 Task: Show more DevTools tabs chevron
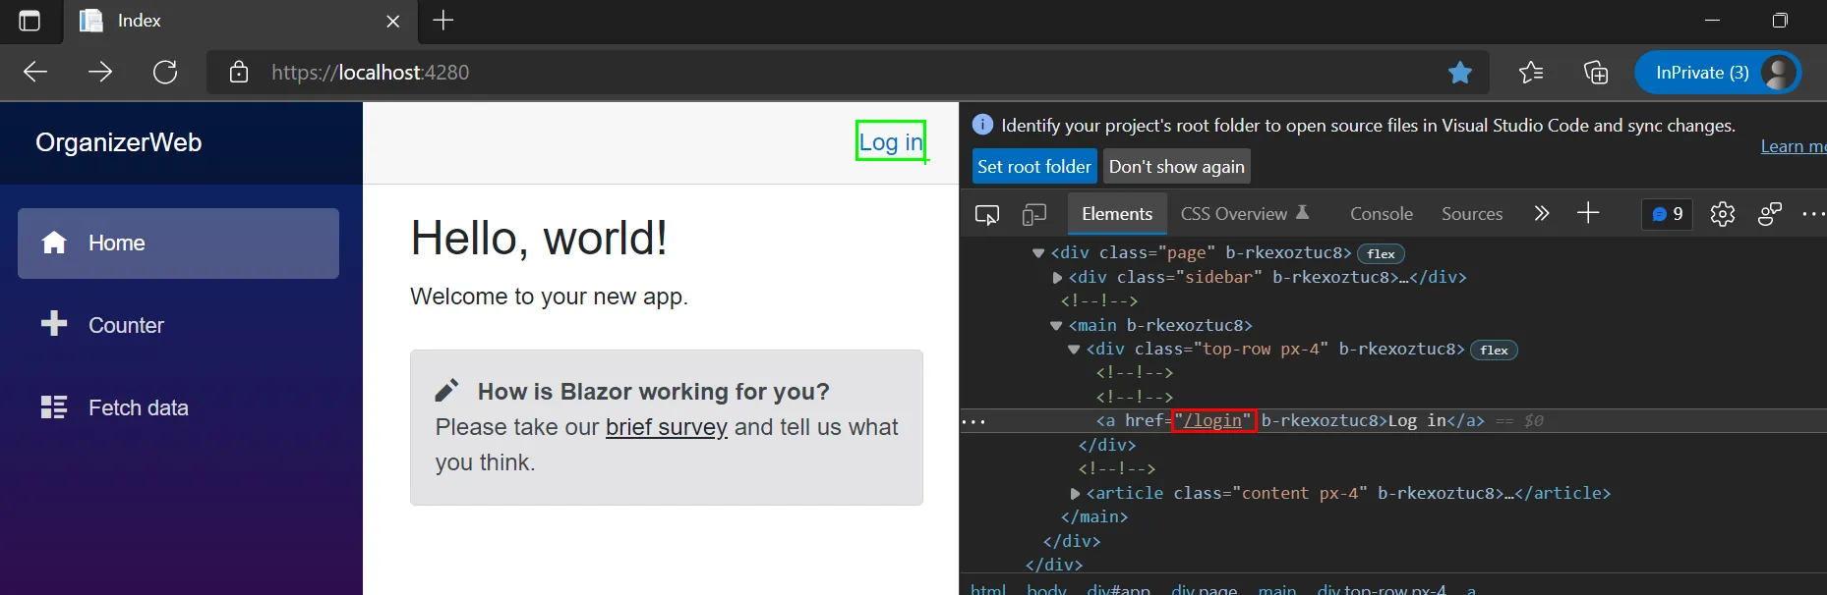coord(1541,214)
